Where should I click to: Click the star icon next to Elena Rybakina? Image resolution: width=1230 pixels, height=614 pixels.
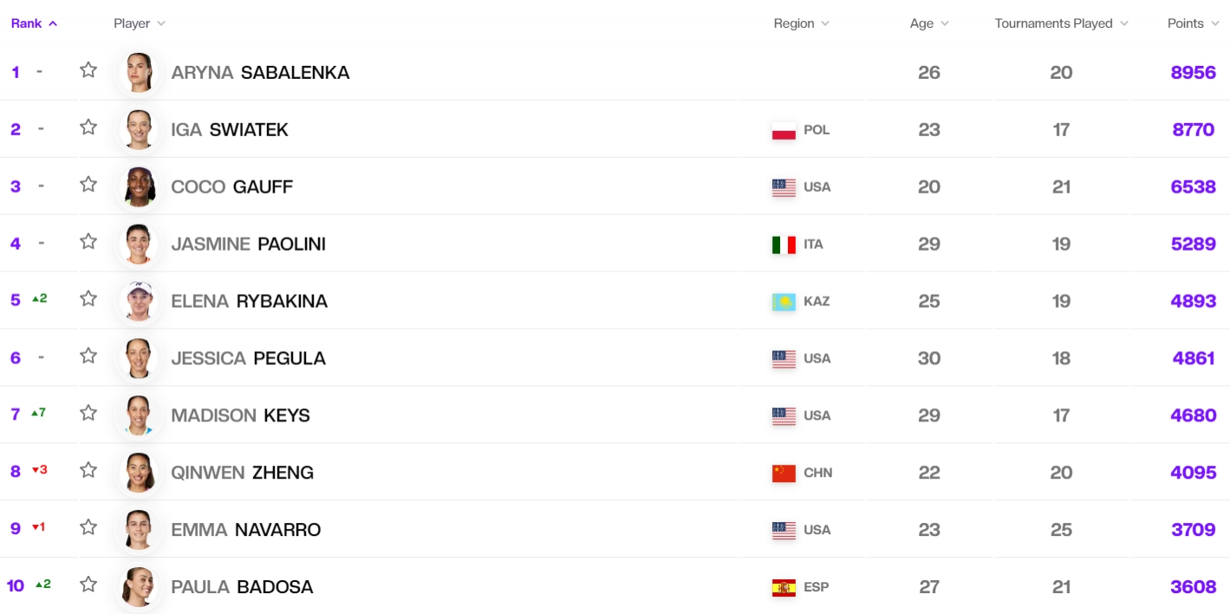(x=88, y=299)
